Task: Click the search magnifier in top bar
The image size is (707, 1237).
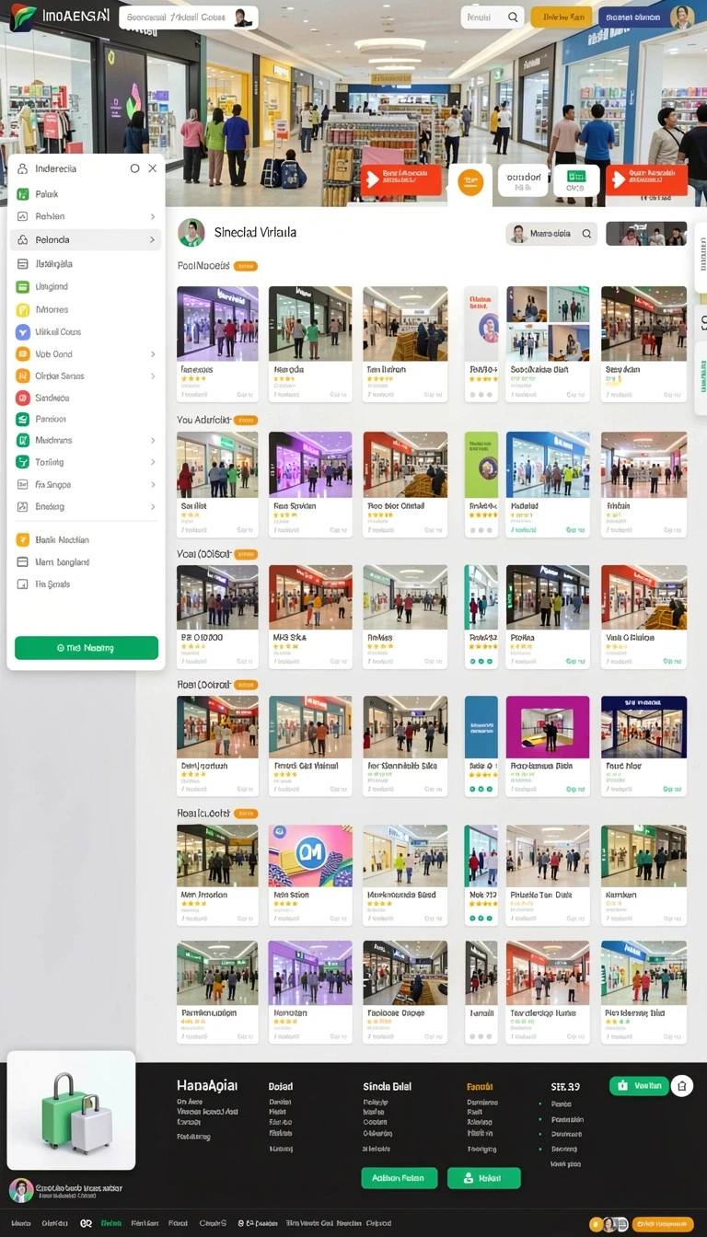Action: [x=514, y=17]
